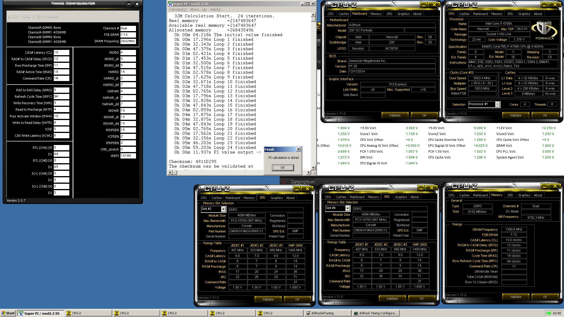This screenshot has width=564, height=317.
Task: Click the Super PI vertical scrollbar down arrow
Action: (x=313, y=168)
